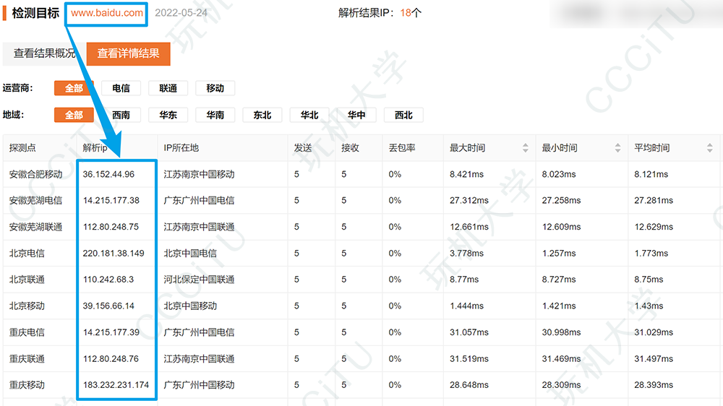Pick the 华北 region filter
Viewport: 723px width, 406px height.
click(x=309, y=115)
